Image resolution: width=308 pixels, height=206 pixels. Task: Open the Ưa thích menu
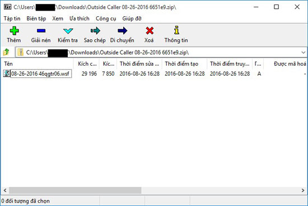pyautogui.click(x=80, y=19)
